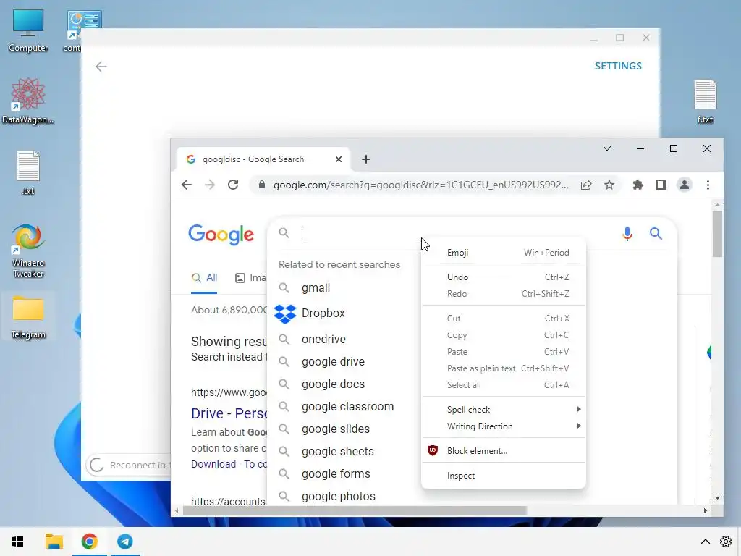Click the uBlock Origin shield icon in context menu
This screenshot has width=741, height=556.
[433, 450]
